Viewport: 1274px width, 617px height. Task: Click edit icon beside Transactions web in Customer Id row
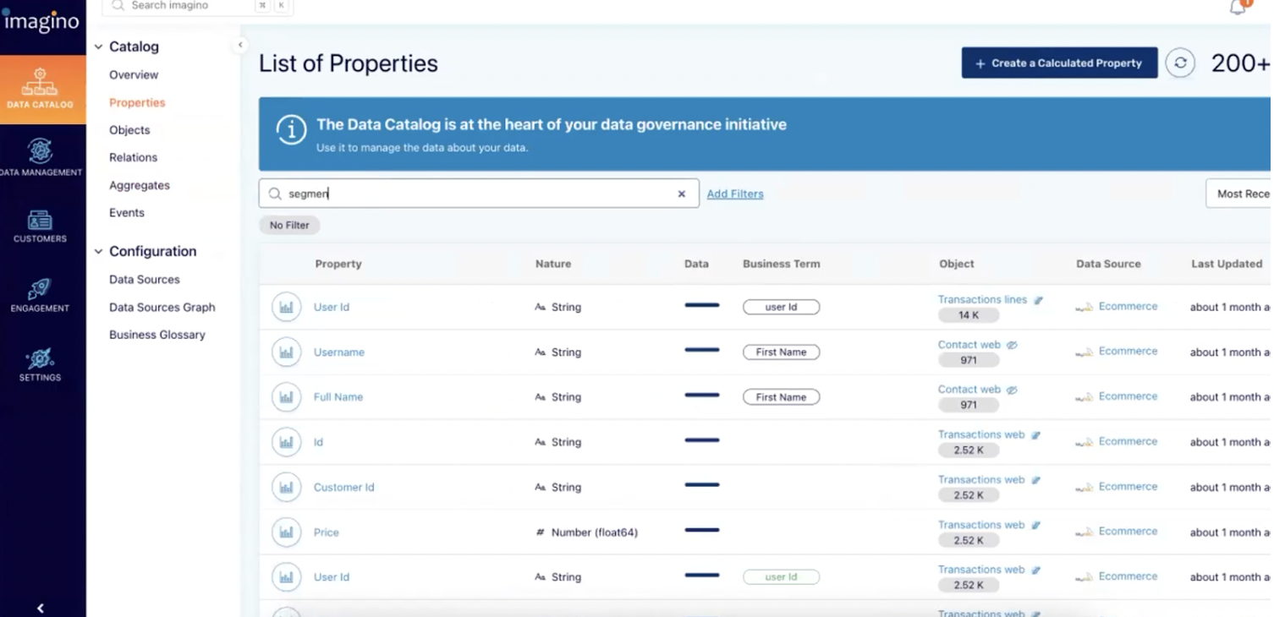click(x=1035, y=480)
